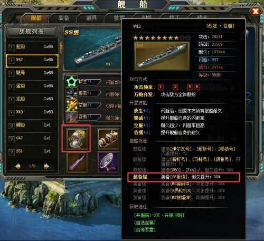This screenshot has width=264, height=241.
Task: Open the 百海军需 source link
Action: (145, 229)
